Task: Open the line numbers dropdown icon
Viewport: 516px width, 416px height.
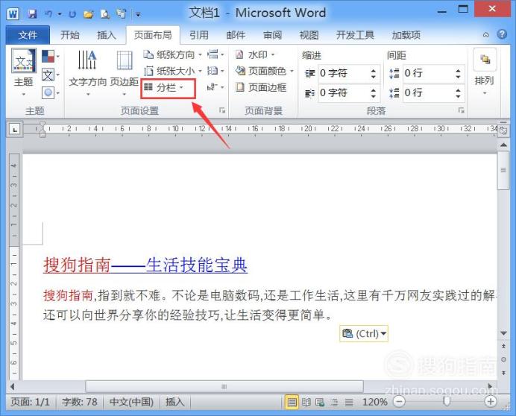Action: [215, 70]
